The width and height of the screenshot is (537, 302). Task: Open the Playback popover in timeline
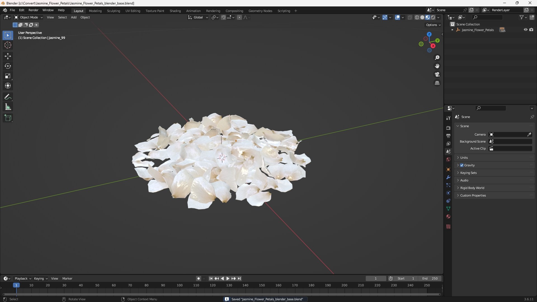23,279
